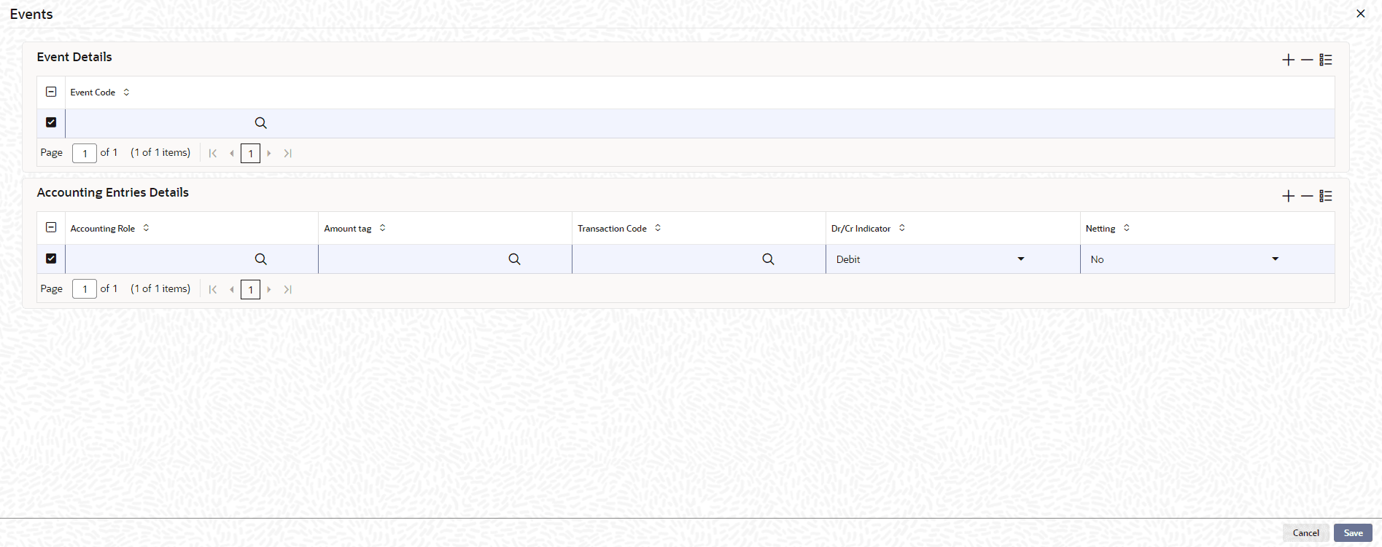Uncheck the Accounting Entries row checkbox
Image resolution: width=1382 pixels, height=547 pixels.
(51, 259)
